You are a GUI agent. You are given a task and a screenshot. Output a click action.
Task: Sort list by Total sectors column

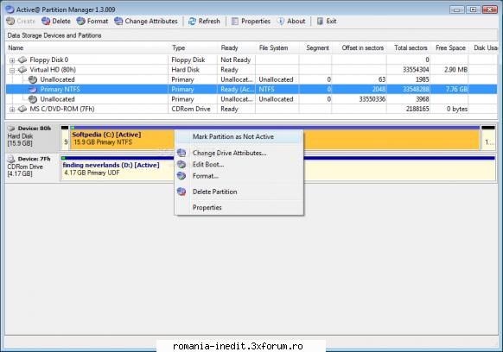[x=411, y=48]
